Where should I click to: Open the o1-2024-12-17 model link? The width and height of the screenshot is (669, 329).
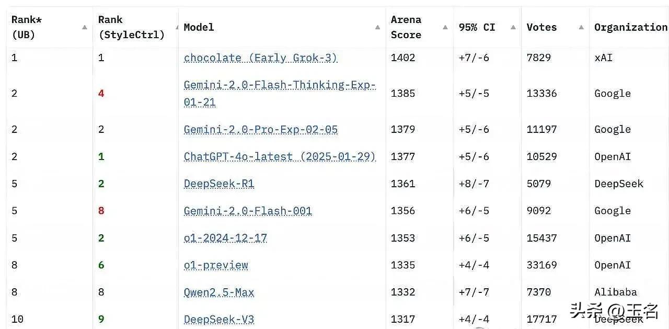[225, 238]
